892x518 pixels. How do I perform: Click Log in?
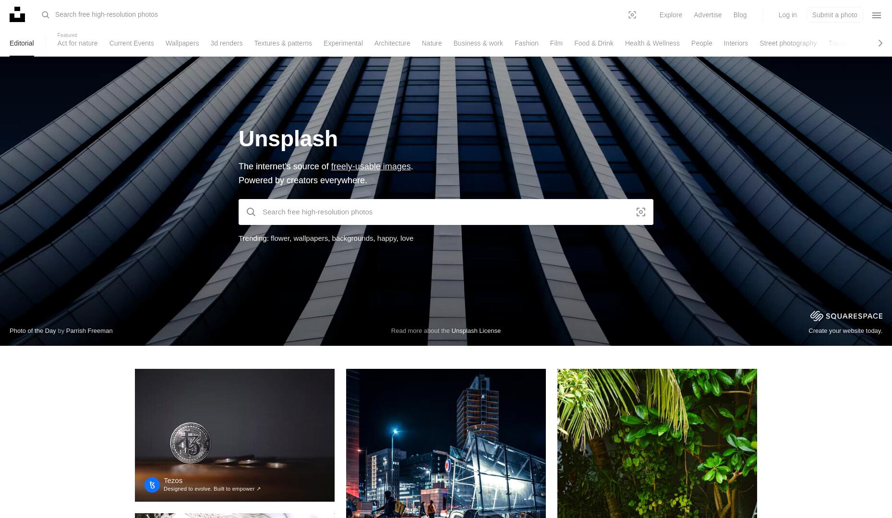pos(787,15)
